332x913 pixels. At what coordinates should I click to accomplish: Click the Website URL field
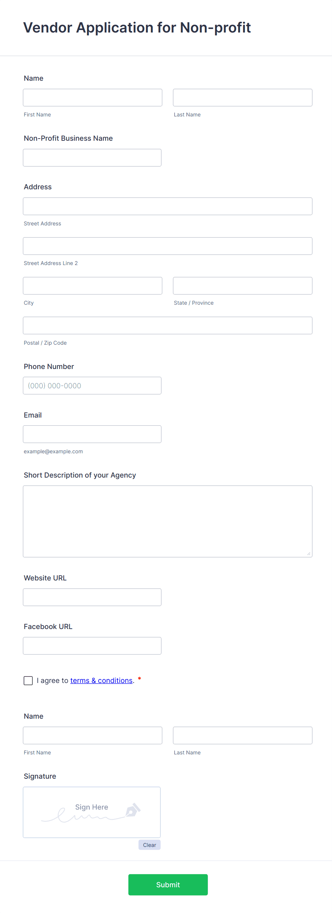(x=92, y=597)
